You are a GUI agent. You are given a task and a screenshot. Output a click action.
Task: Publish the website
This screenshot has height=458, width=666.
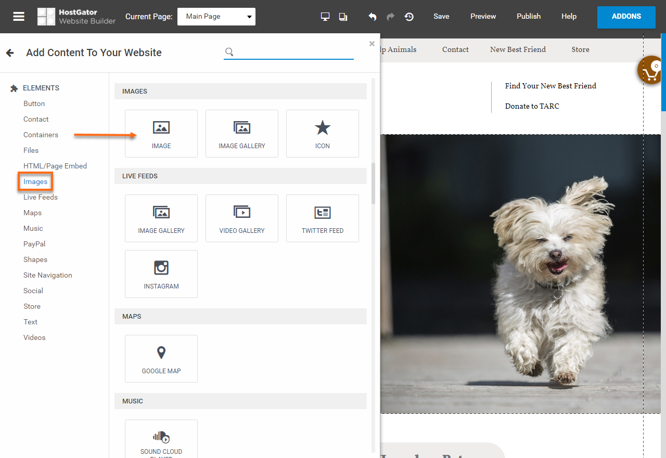[528, 16]
